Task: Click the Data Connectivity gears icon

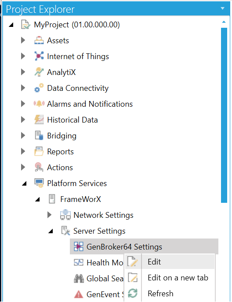Action: [39, 88]
